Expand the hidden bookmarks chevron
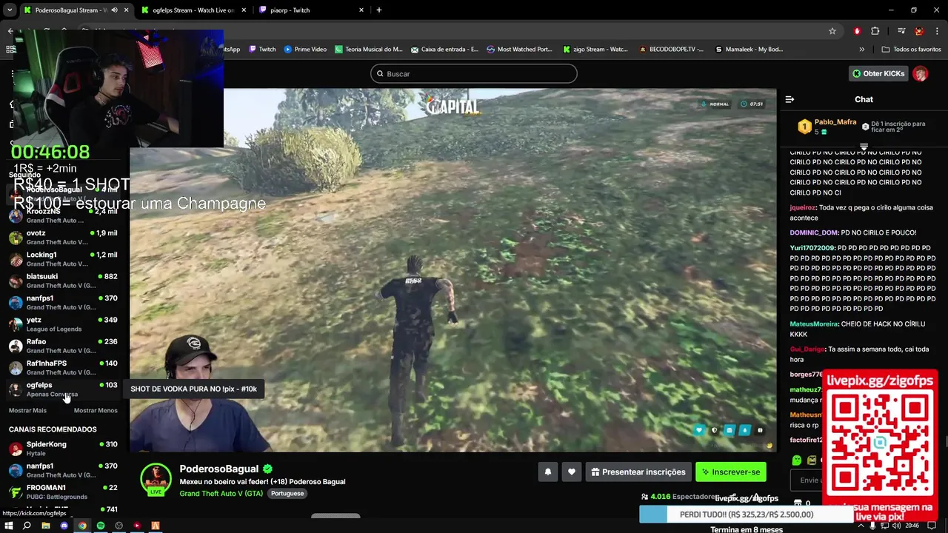This screenshot has height=533, width=948. [861, 49]
